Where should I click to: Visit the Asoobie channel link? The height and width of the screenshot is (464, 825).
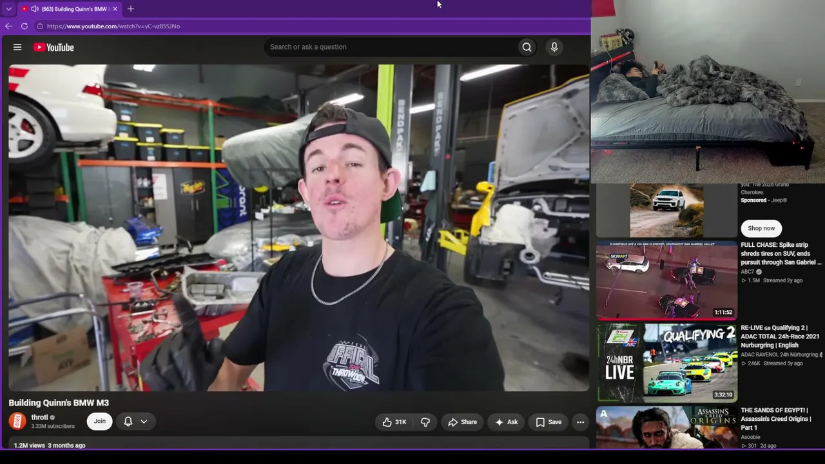(x=750, y=437)
